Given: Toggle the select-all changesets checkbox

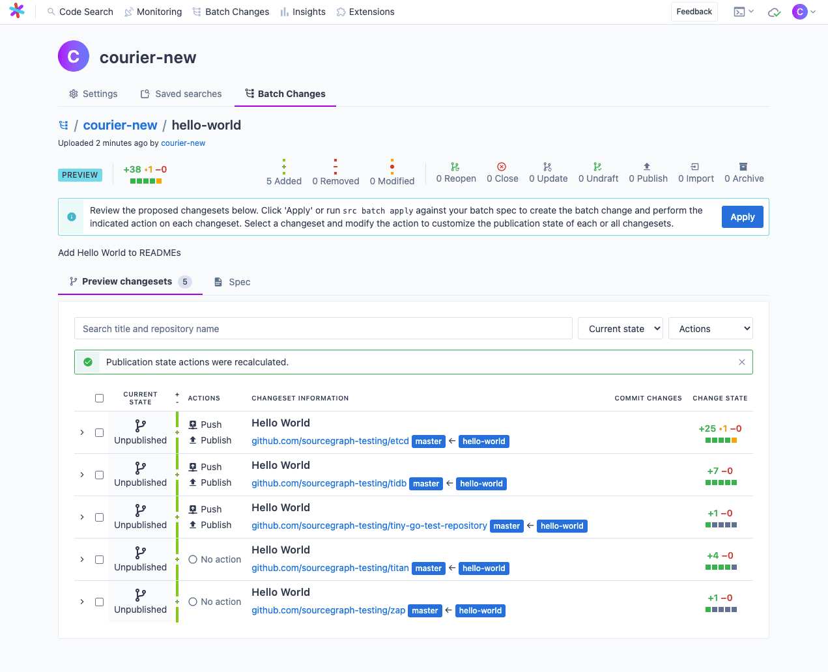Looking at the screenshot, I should pos(99,398).
